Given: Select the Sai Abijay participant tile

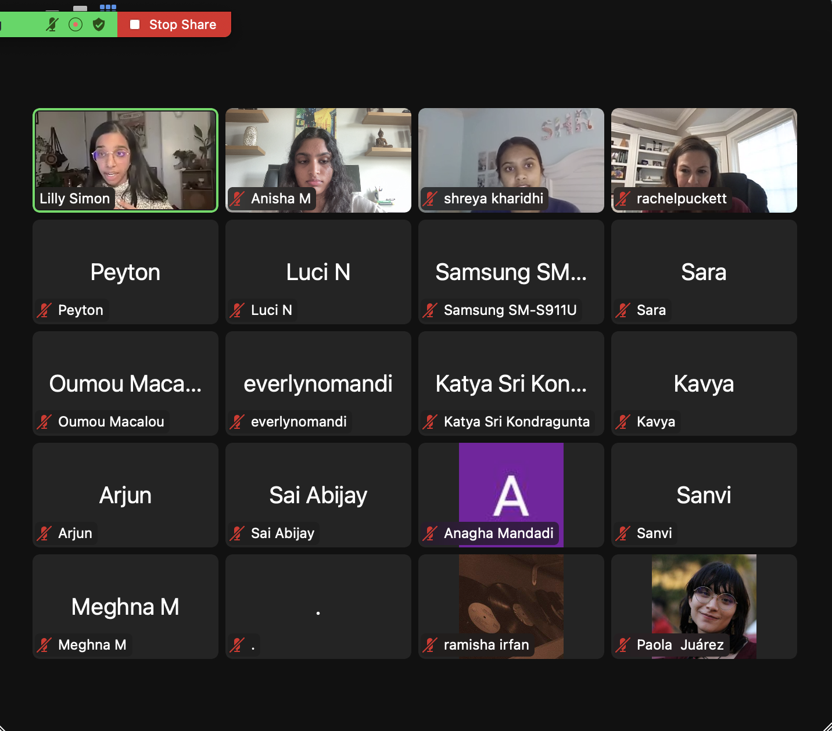Looking at the screenshot, I should pyautogui.click(x=318, y=495).
